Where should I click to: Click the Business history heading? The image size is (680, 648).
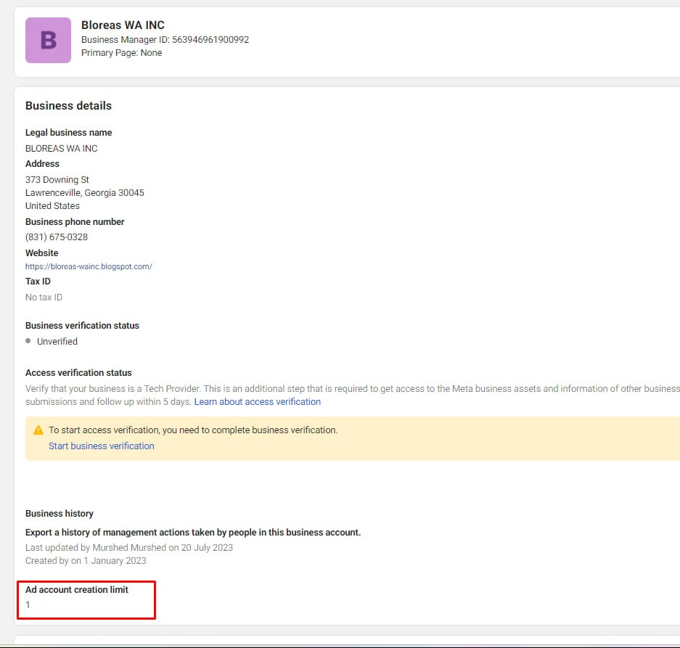click(60, 513)
